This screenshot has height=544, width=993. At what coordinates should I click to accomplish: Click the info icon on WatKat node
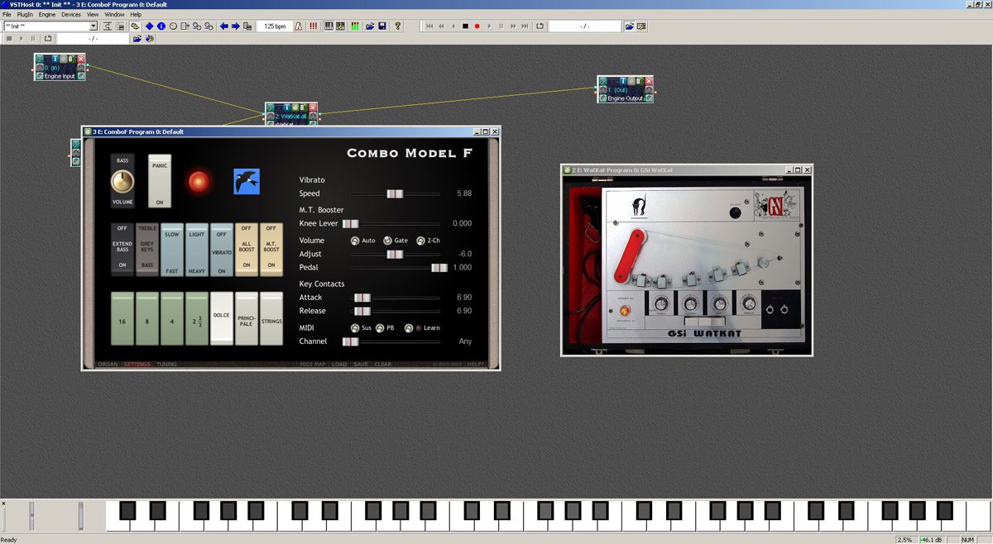point(287,107)
